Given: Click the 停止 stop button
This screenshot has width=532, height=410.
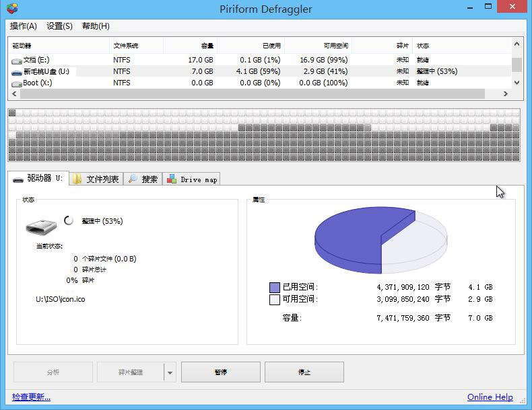Looking at the screenshot, I should tap(304, 372).
